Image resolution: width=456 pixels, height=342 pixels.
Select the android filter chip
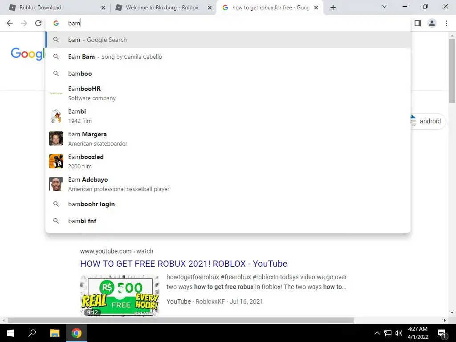click(x=427, y=121)
